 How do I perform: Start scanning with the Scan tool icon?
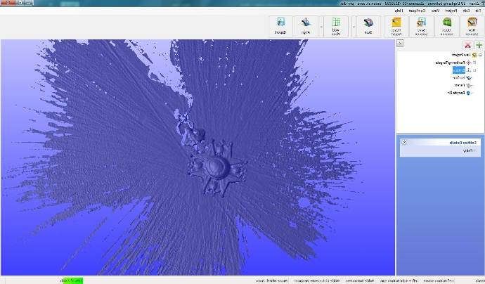click(368, 22)
